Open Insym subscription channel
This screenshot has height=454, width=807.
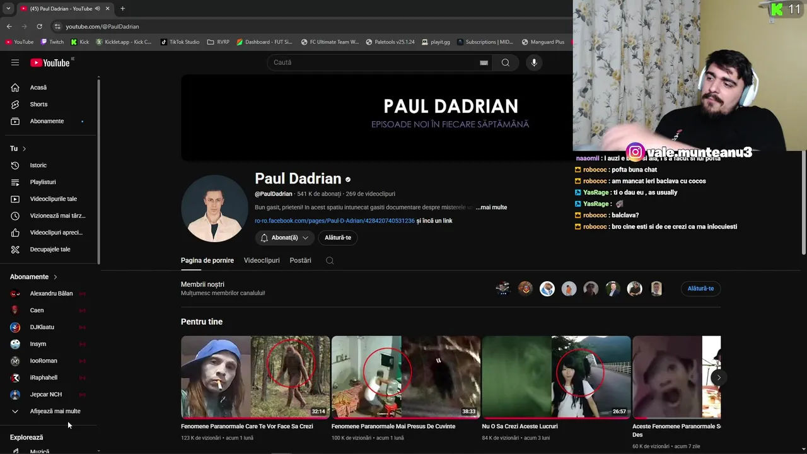pos(49,344)
